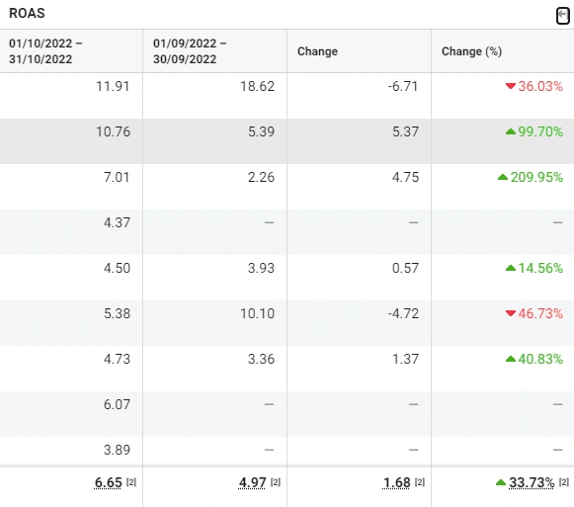Click green up arrow beside total 33.73%
This screenshot has width=574, height=507.
click(x=501, y=482)
